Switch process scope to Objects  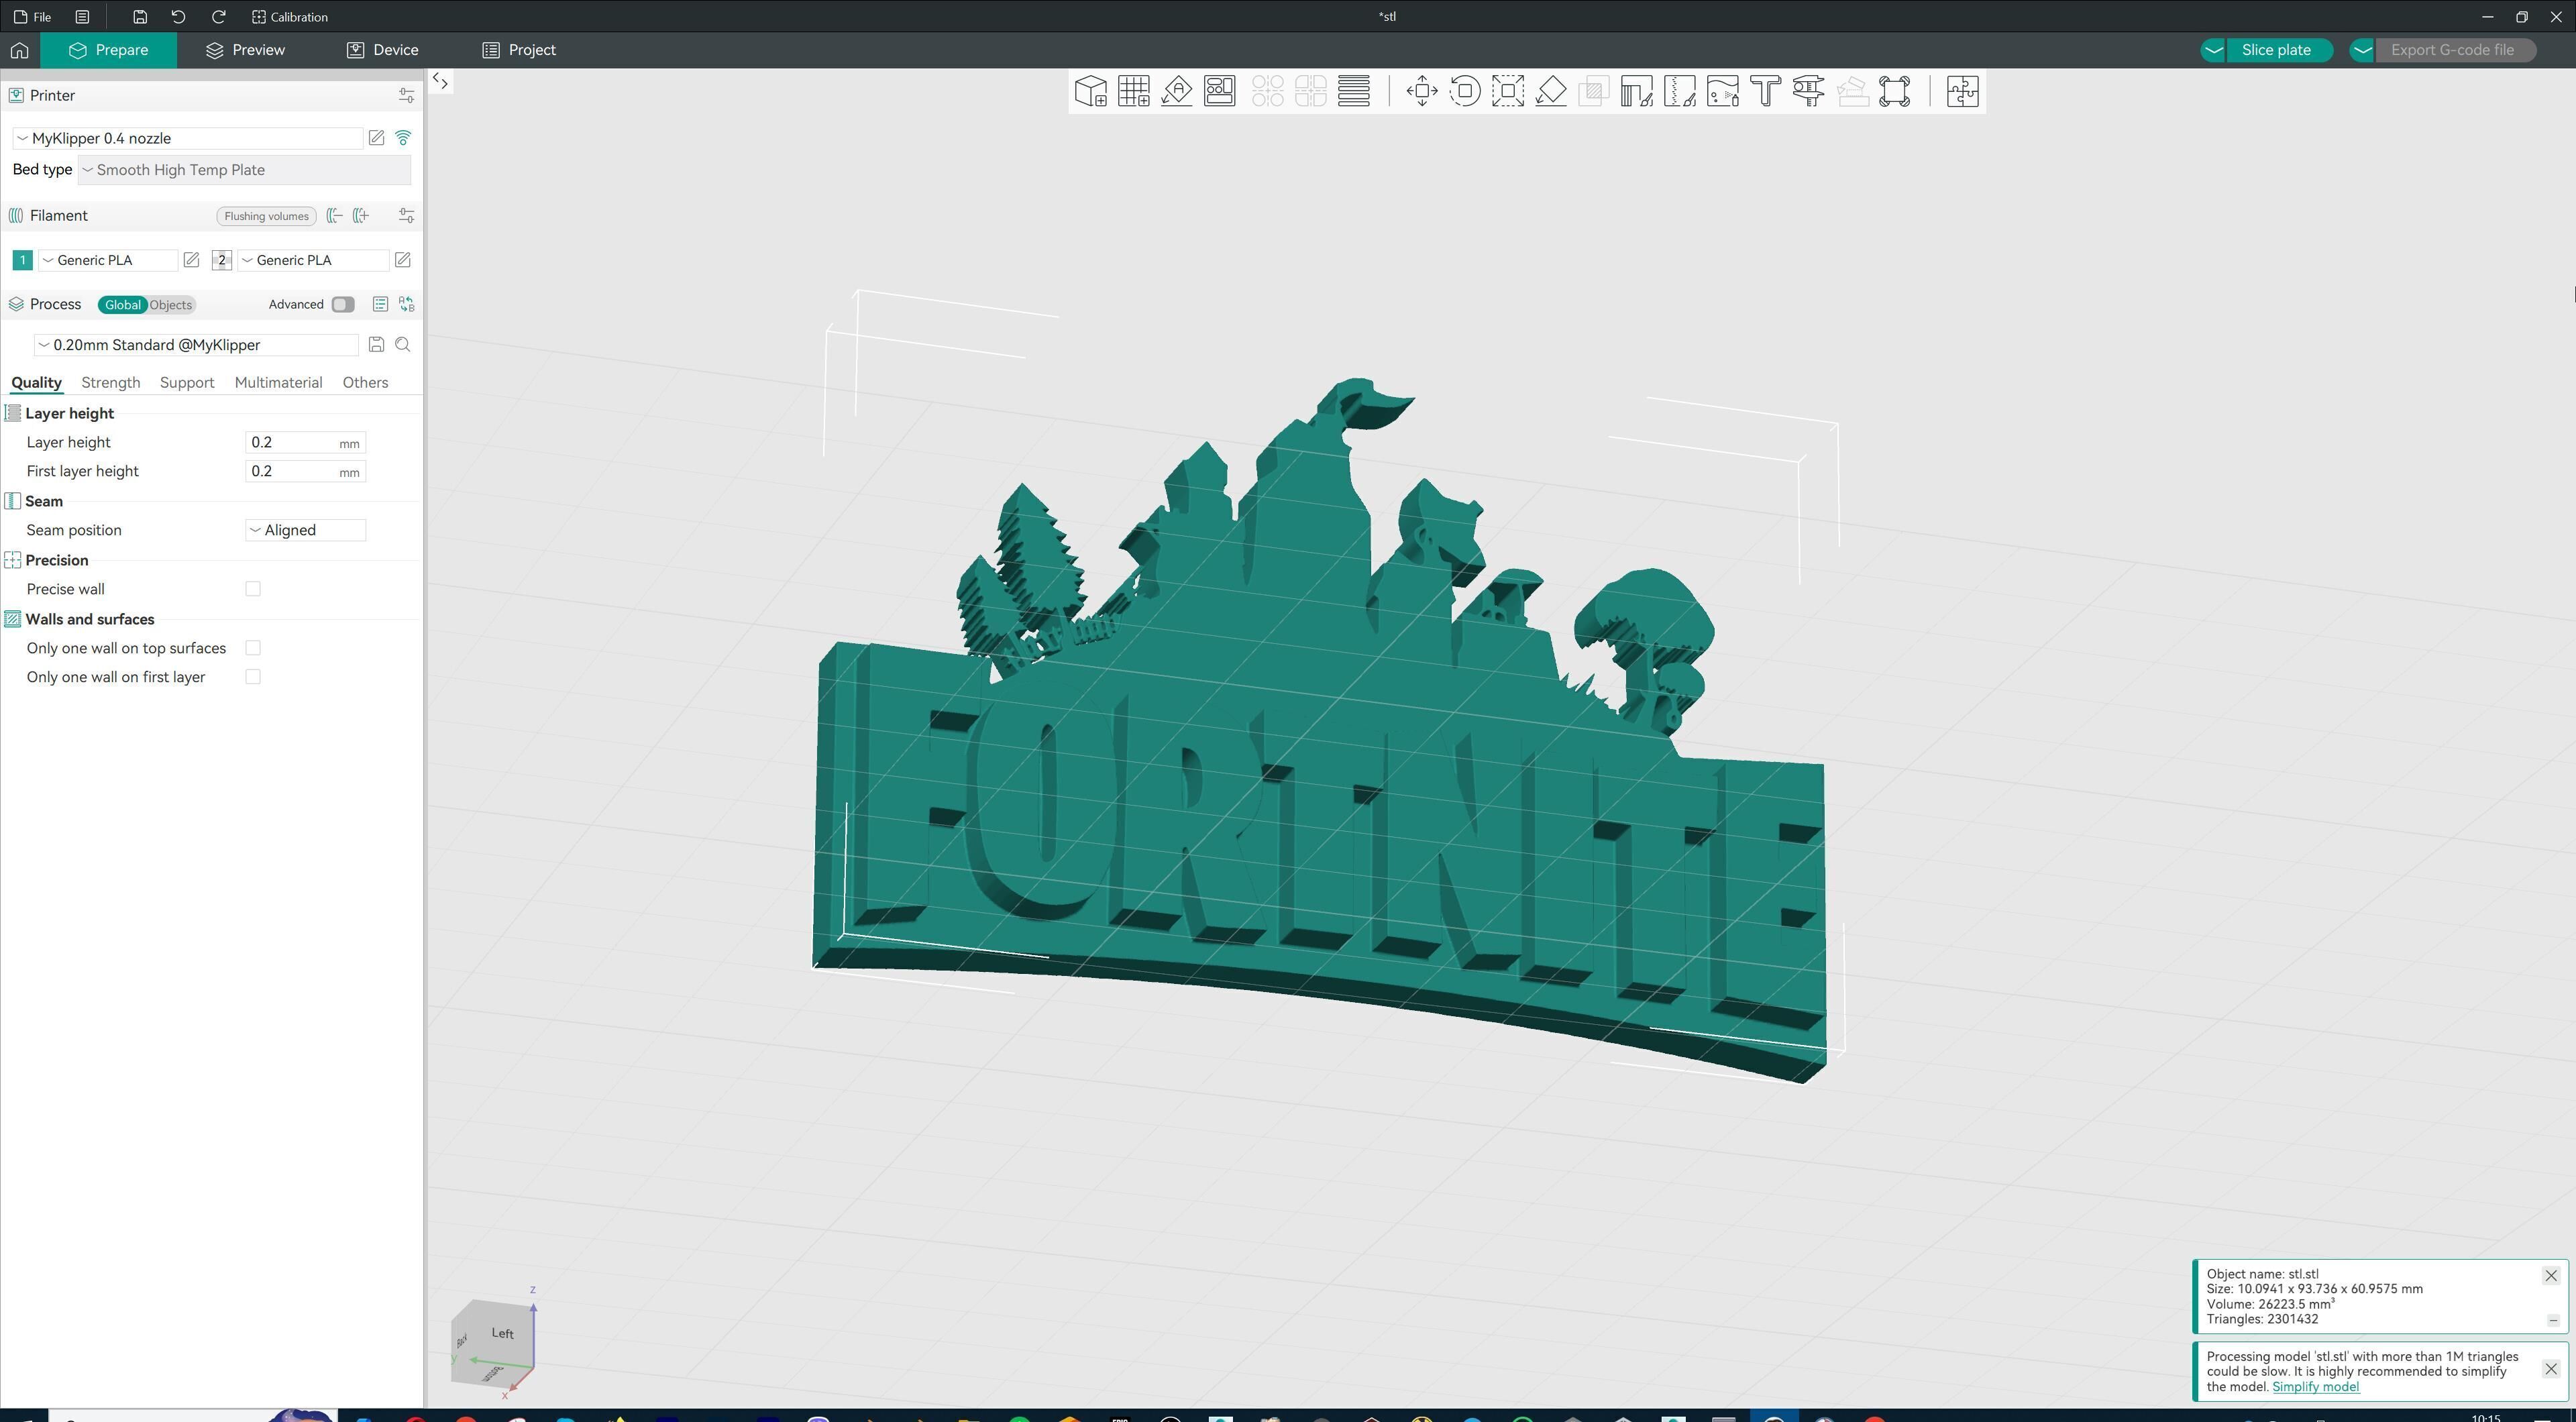click(x=171, y=305)
